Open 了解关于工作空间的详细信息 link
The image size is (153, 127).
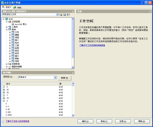pos(92,45)
